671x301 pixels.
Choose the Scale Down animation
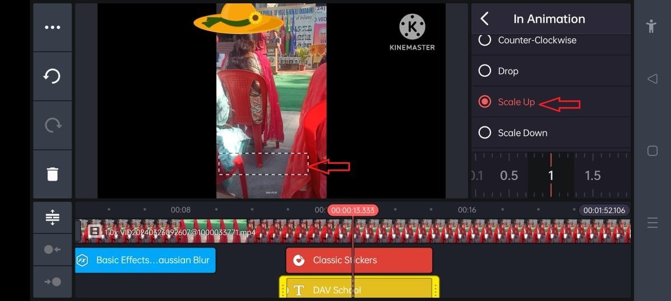pos(522,133)
